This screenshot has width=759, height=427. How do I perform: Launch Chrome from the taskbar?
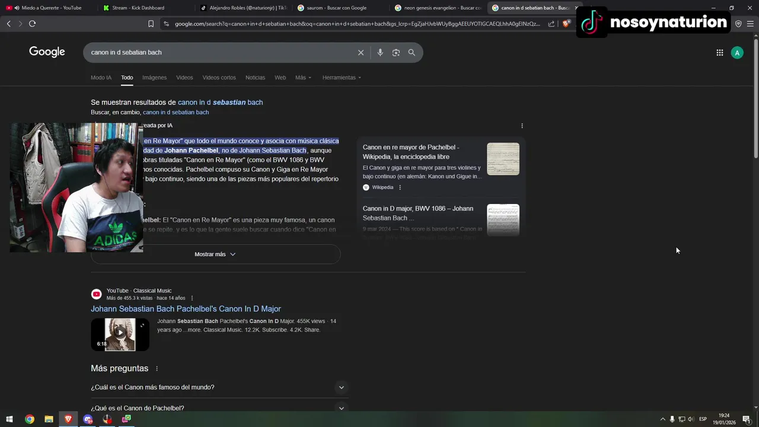click(29, 419)
